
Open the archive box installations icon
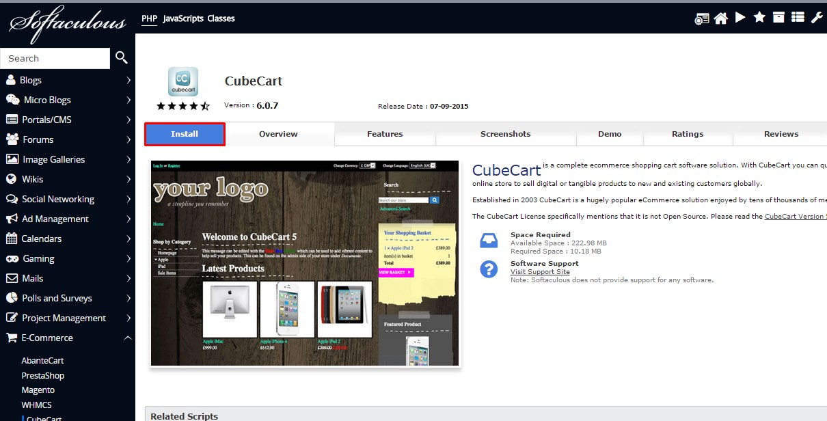pyautogui.click(x=778, y=18)
